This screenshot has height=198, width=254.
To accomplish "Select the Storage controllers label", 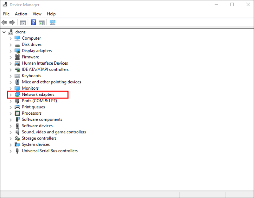I will [x=39, y=138].
